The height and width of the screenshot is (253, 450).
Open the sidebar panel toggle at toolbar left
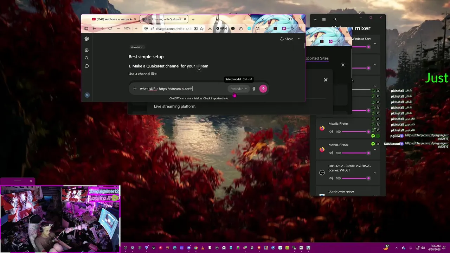(x=86, y=28)
